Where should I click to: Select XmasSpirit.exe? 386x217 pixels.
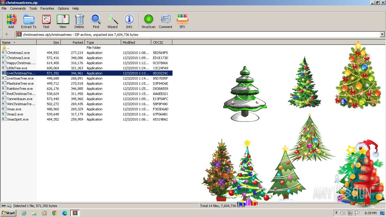(86, 119)
